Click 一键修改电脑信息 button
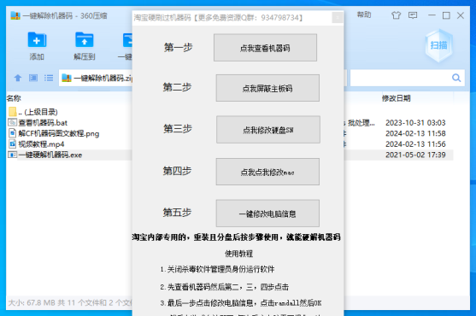This screenshot has width=476, height=316. click(267, 214)
